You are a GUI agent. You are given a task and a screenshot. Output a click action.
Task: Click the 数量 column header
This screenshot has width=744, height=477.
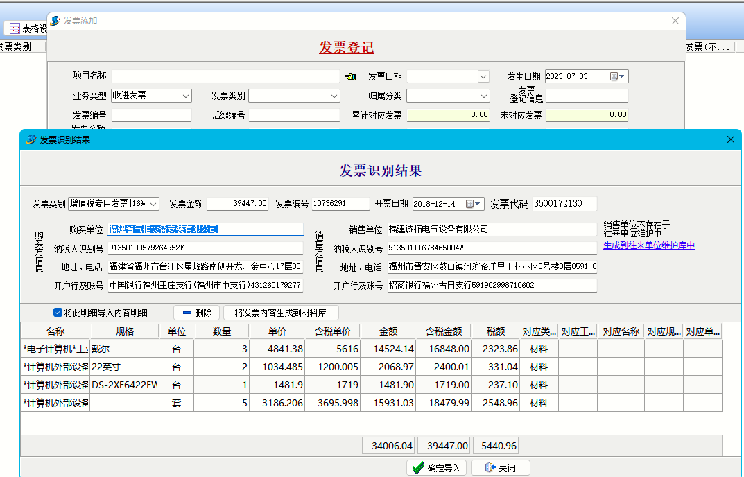click(x=222, y=331)
